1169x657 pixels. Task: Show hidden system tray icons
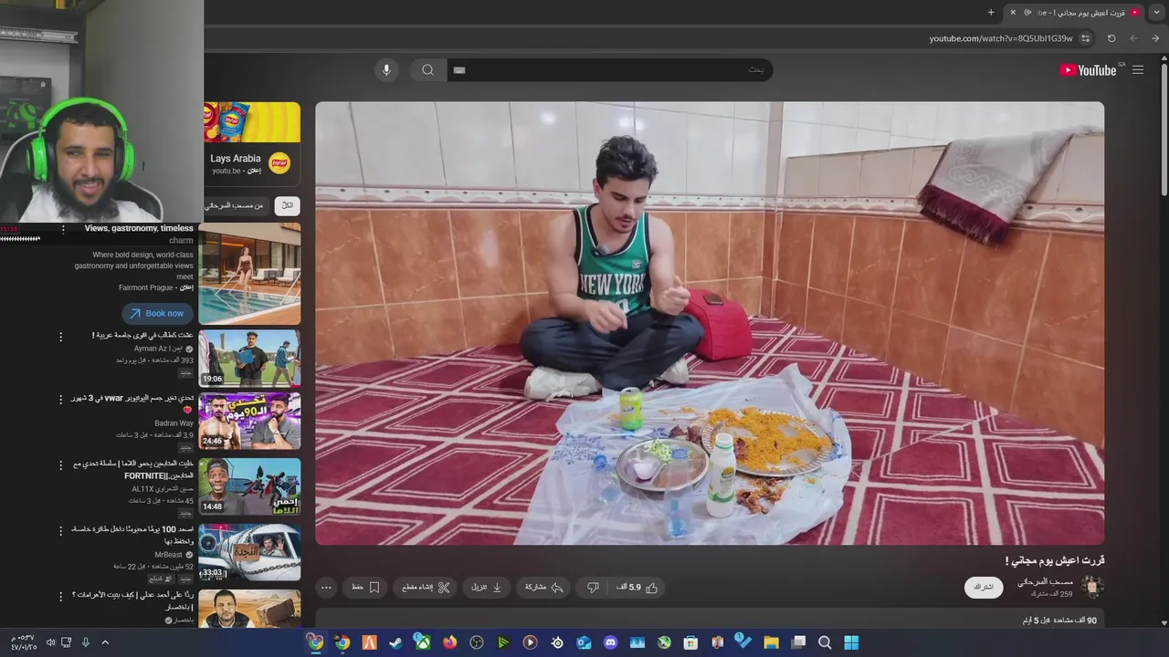(x=105, y=642)
